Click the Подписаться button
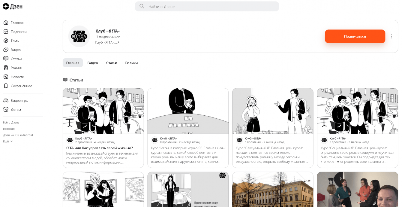Viewport: 402px width, 207px height. (x=355, y=36)
